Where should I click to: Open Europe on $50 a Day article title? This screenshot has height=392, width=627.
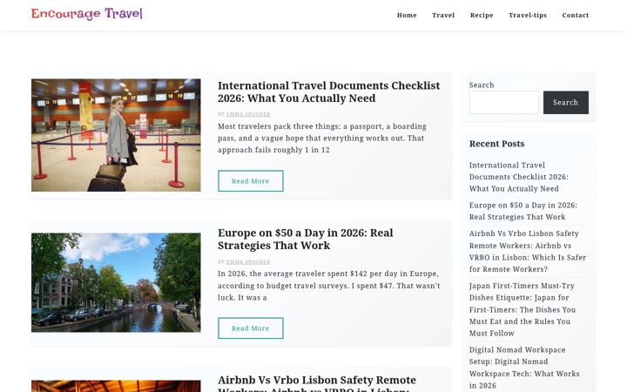click(x=306, y=239)
